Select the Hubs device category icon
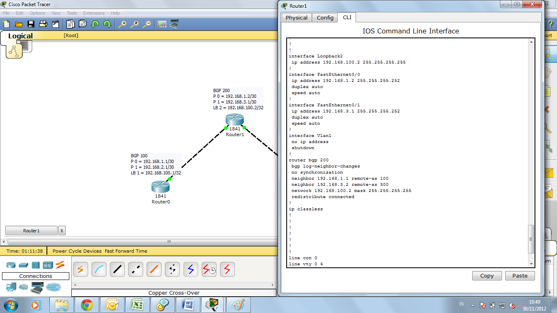 pyautogui.click(x=35, y=265)
